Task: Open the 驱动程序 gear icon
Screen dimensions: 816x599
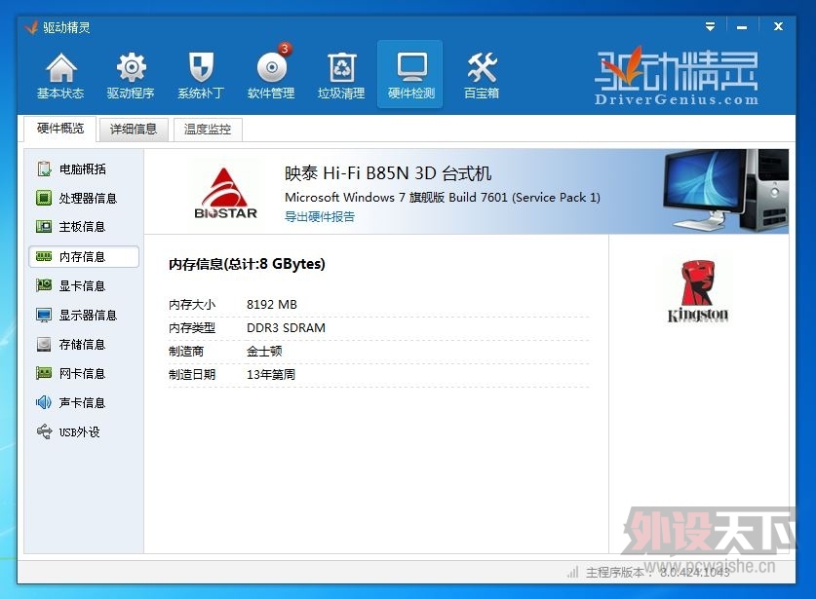Action: coord(132,67)
